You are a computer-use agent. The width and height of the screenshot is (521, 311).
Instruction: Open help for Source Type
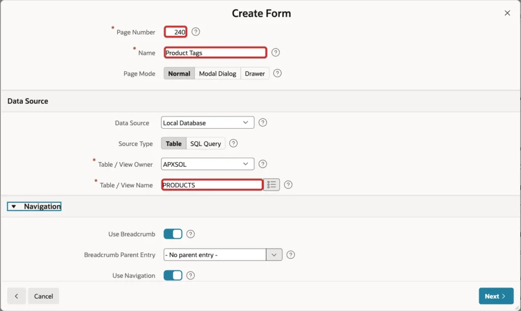(234, 143)
